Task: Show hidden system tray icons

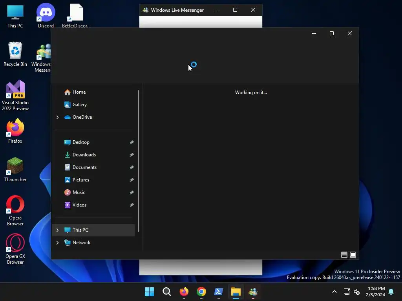Action: [334, 292]
